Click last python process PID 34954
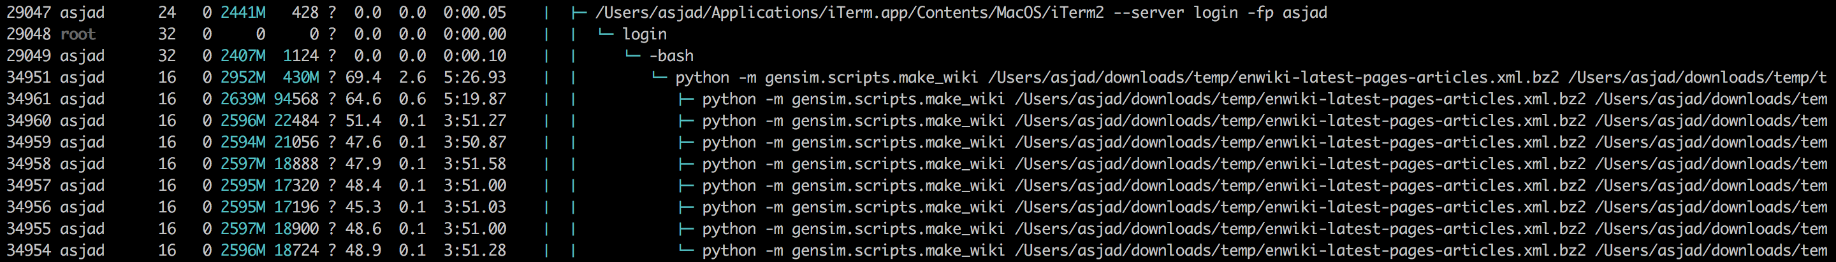This screenshot has height=262, width=1836. 918,251
